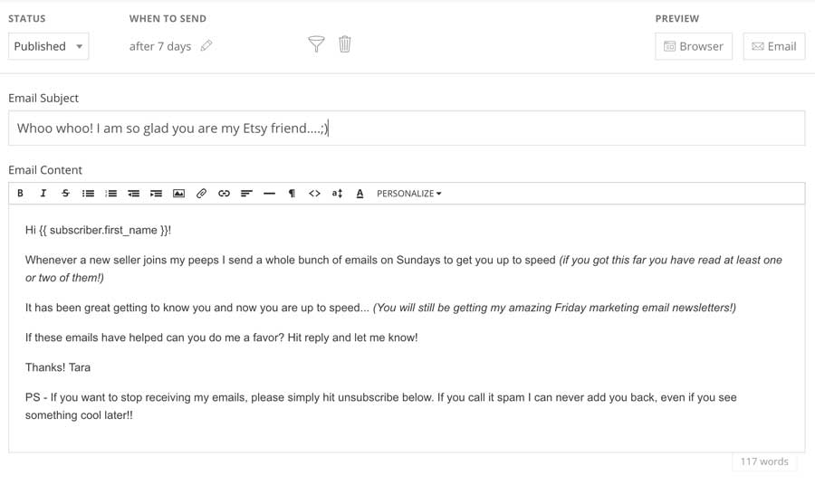Click the Email Subject input field
Viewport: 815px width, 485px height.
point(407,128)
